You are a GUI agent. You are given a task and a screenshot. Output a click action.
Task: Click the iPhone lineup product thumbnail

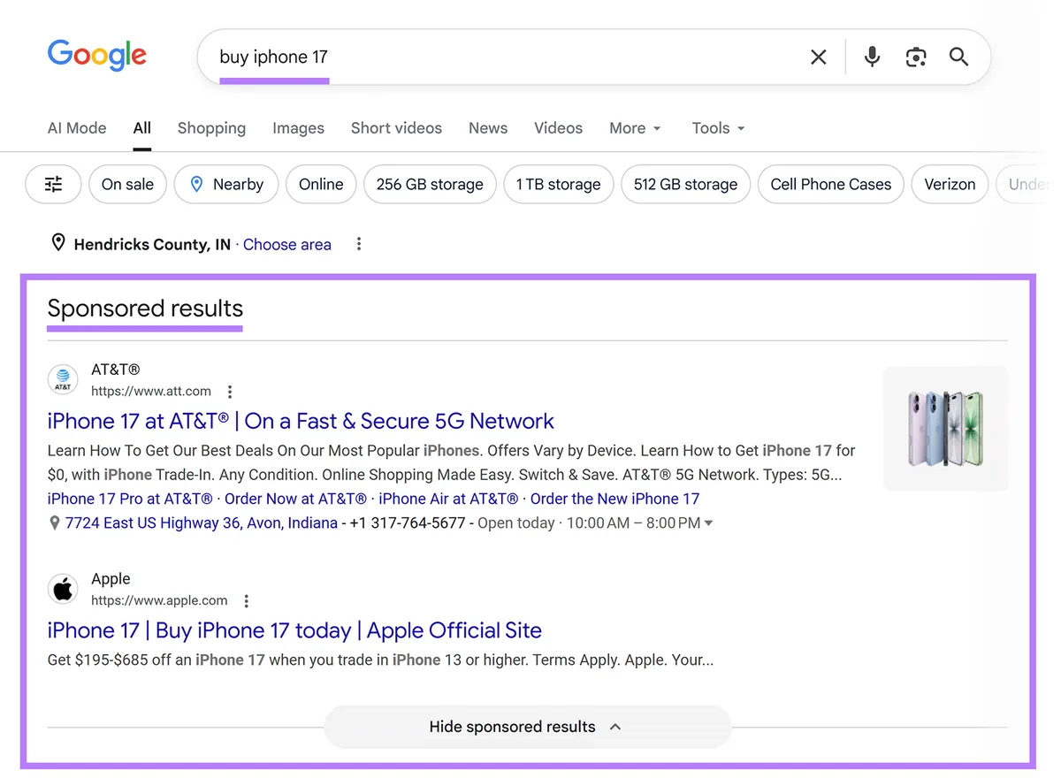click(945, 429)
